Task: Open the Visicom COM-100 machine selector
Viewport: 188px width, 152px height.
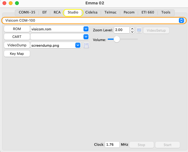Action: [x=94, y=20]
